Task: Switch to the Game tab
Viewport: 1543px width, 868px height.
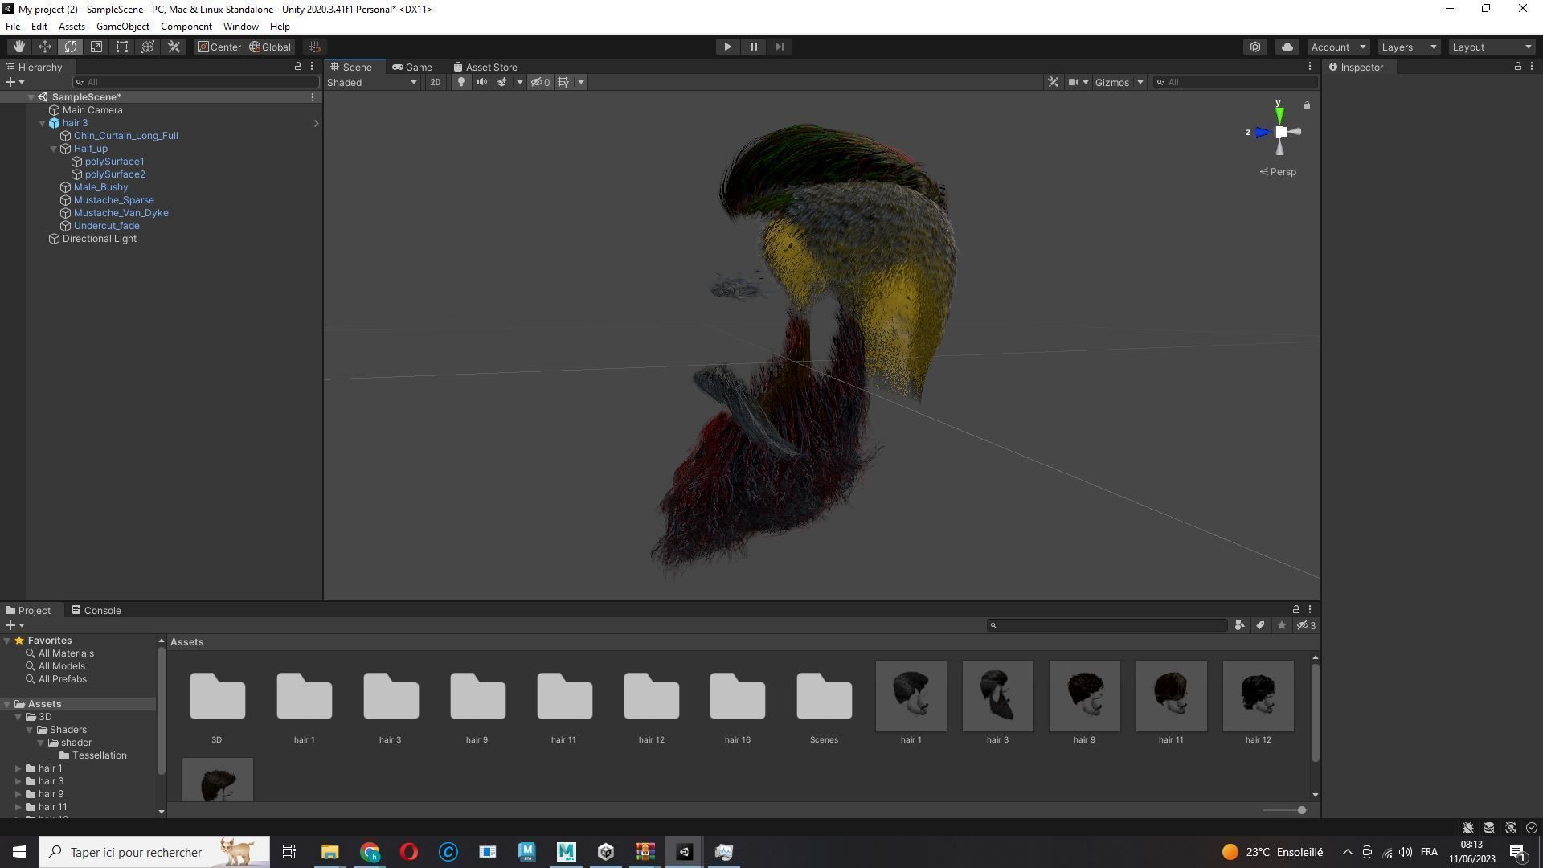Action: click(x=412, y=67)
